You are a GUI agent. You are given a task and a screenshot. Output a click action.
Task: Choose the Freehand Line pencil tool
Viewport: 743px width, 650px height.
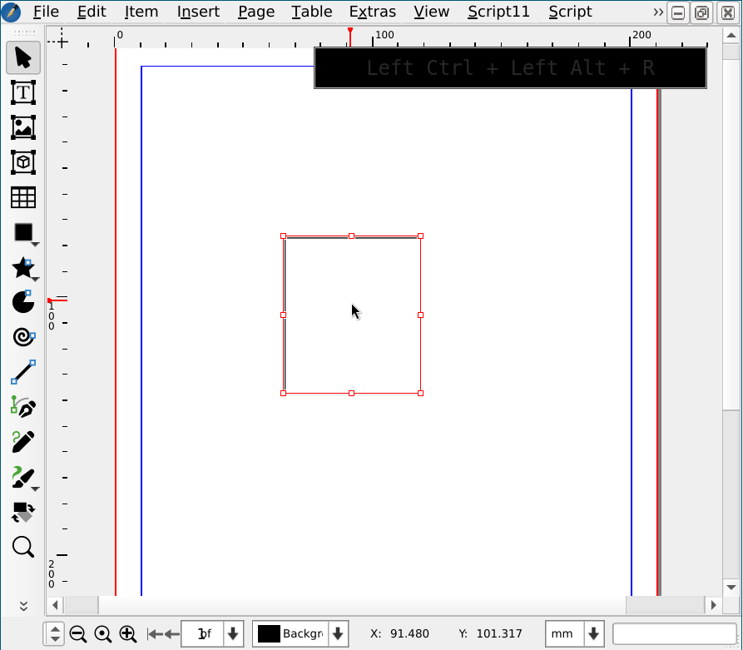22,441
